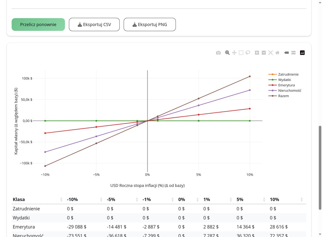Screen dimensions: 329x237
Task: Compare data on hover
Action: (x=293, y=53)
